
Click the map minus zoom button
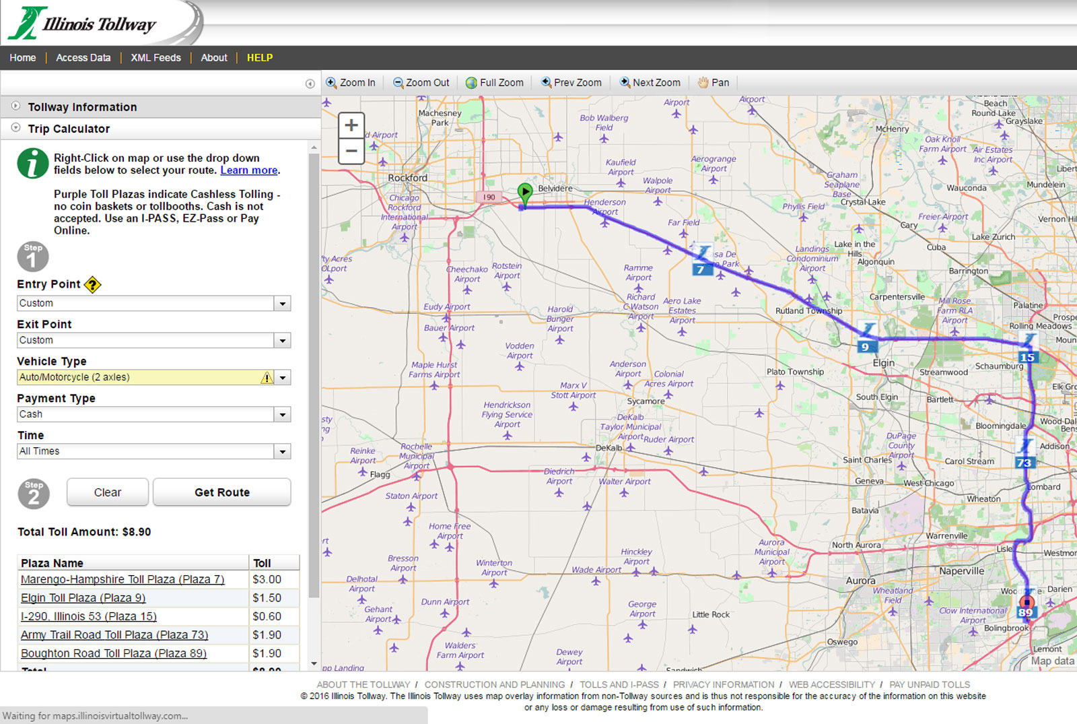pos(351,151)
